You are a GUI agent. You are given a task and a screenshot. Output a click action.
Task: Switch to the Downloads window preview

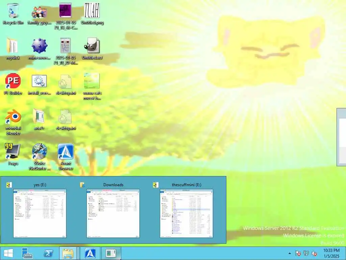pos(113,213)
